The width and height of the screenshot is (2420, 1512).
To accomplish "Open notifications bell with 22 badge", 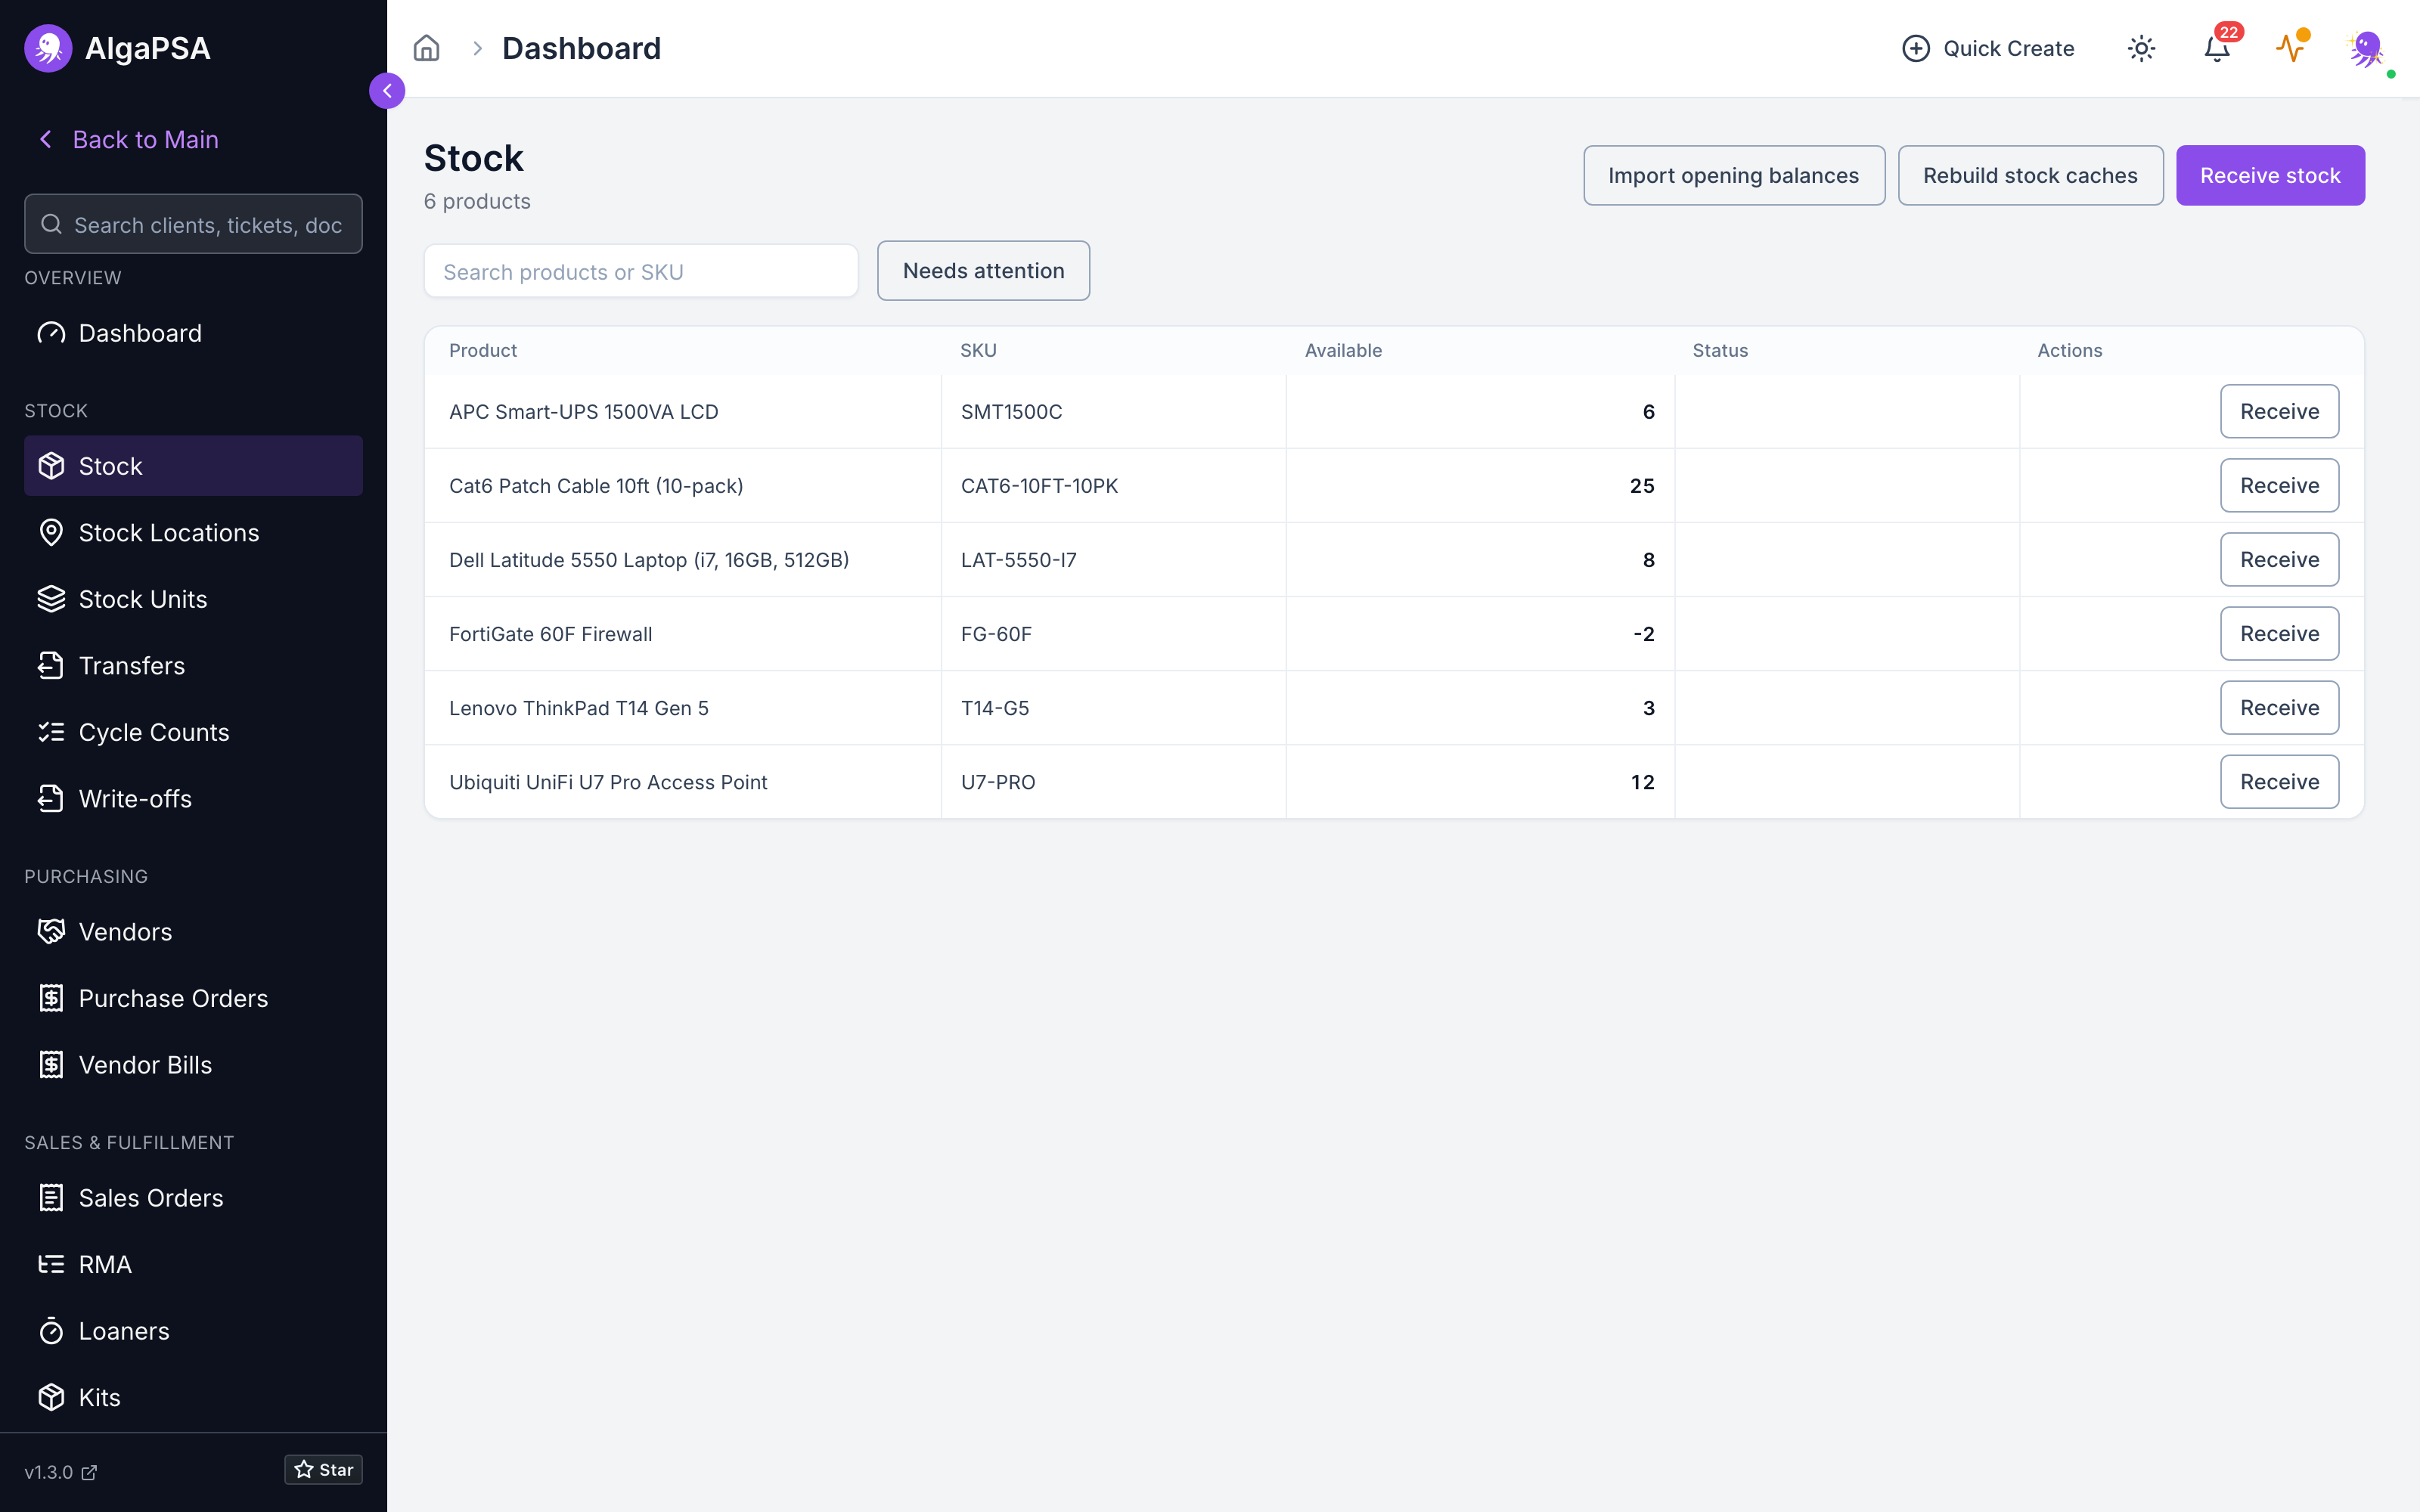I will point(2217,48).
